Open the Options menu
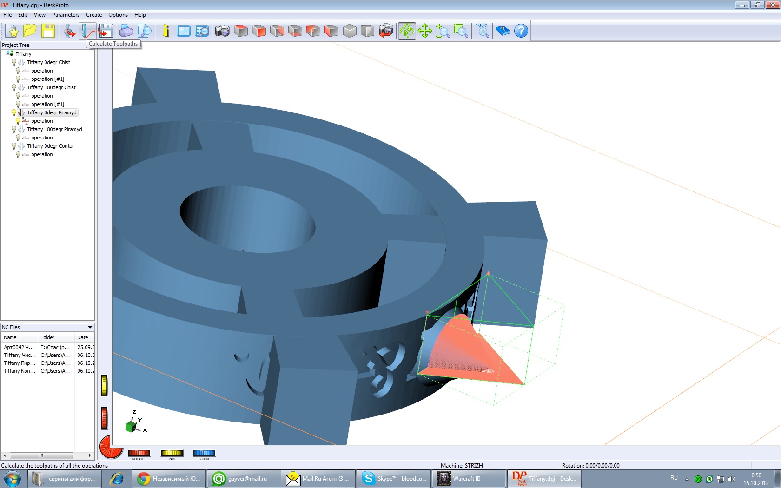Screen dimensions: 781x488 pyautogui.click(x=118, y=15)
